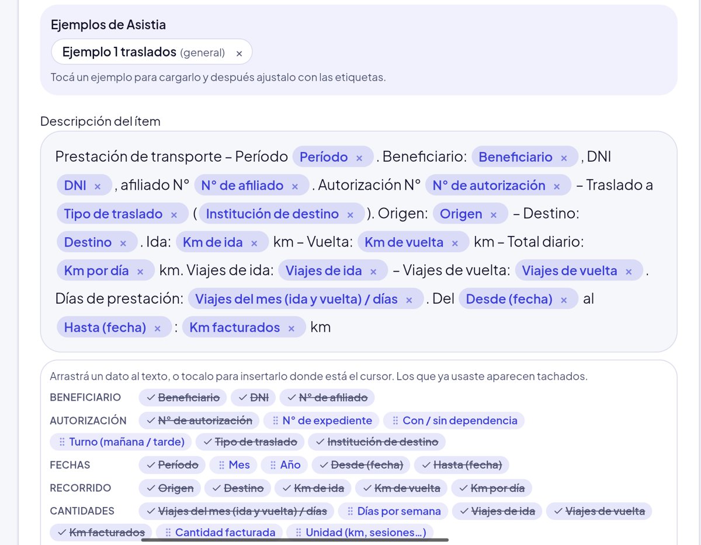Click the struck-through DNI palette chip
This screenshot has height=545, width=701.
coord(253,398)
